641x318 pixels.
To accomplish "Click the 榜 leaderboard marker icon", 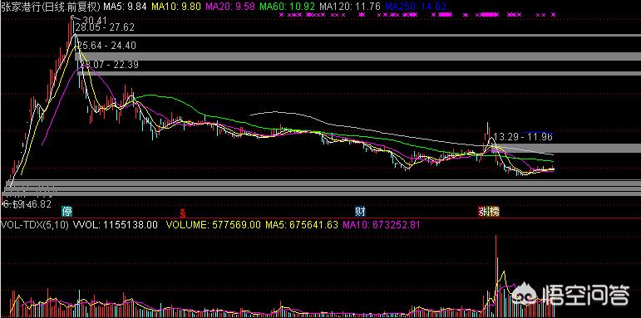I will pyautogui.click(x=494, y=212).
